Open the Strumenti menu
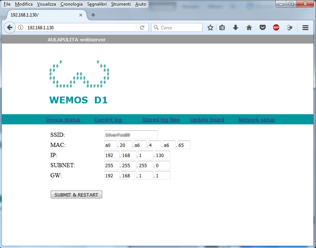This screenshot has height=248, width=316. click(121, 4)
